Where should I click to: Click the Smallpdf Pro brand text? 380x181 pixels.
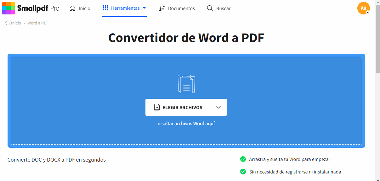(38, 8)
